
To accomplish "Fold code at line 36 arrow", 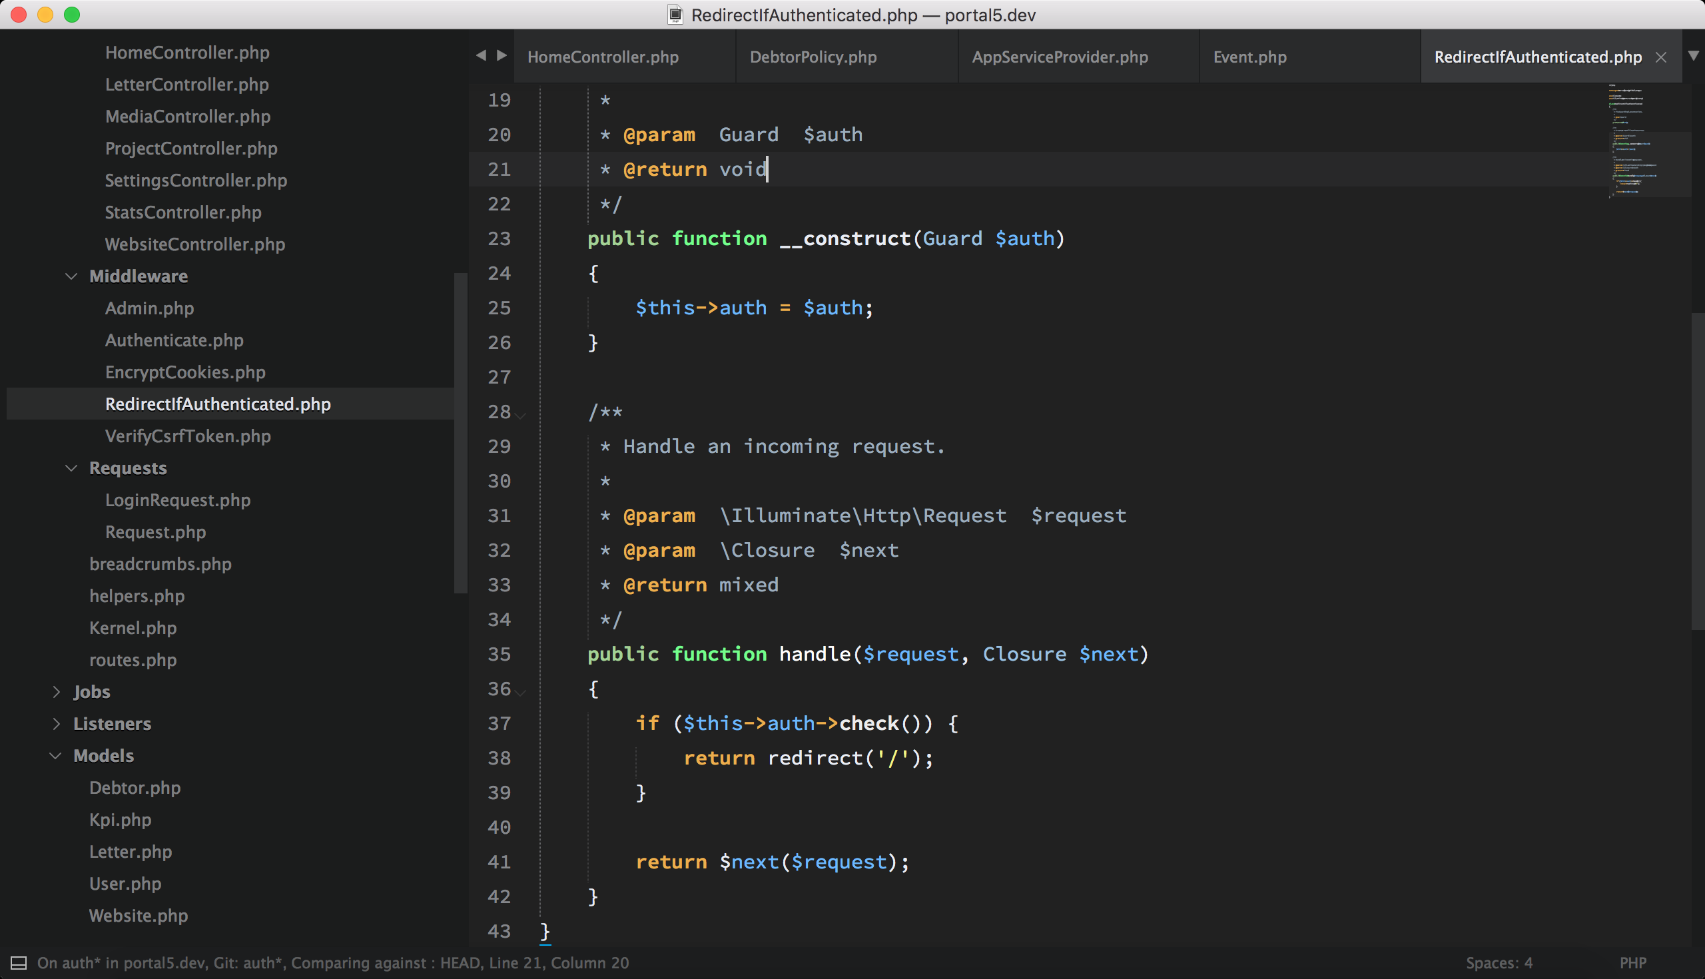I will (x=521, y=692).
